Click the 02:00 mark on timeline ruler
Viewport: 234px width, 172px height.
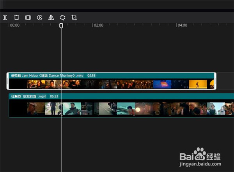(x=98, y=25)
